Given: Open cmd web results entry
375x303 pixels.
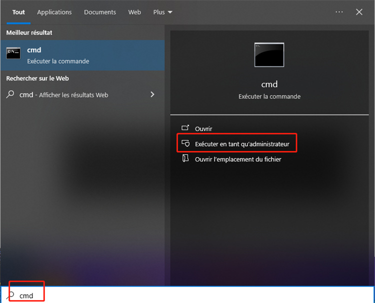Looking at the screenshot, I should click(x=82, y=94).
